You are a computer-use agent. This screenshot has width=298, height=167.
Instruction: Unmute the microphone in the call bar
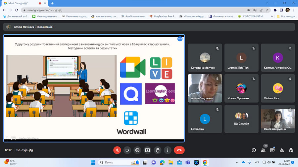[x=117, y=150]
